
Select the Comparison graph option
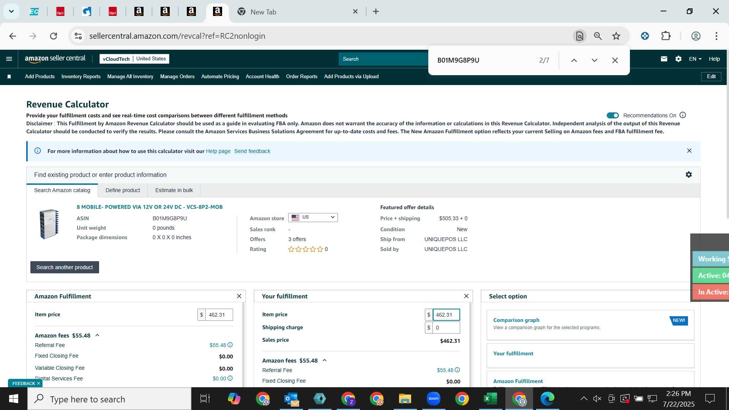click(590, 325)
